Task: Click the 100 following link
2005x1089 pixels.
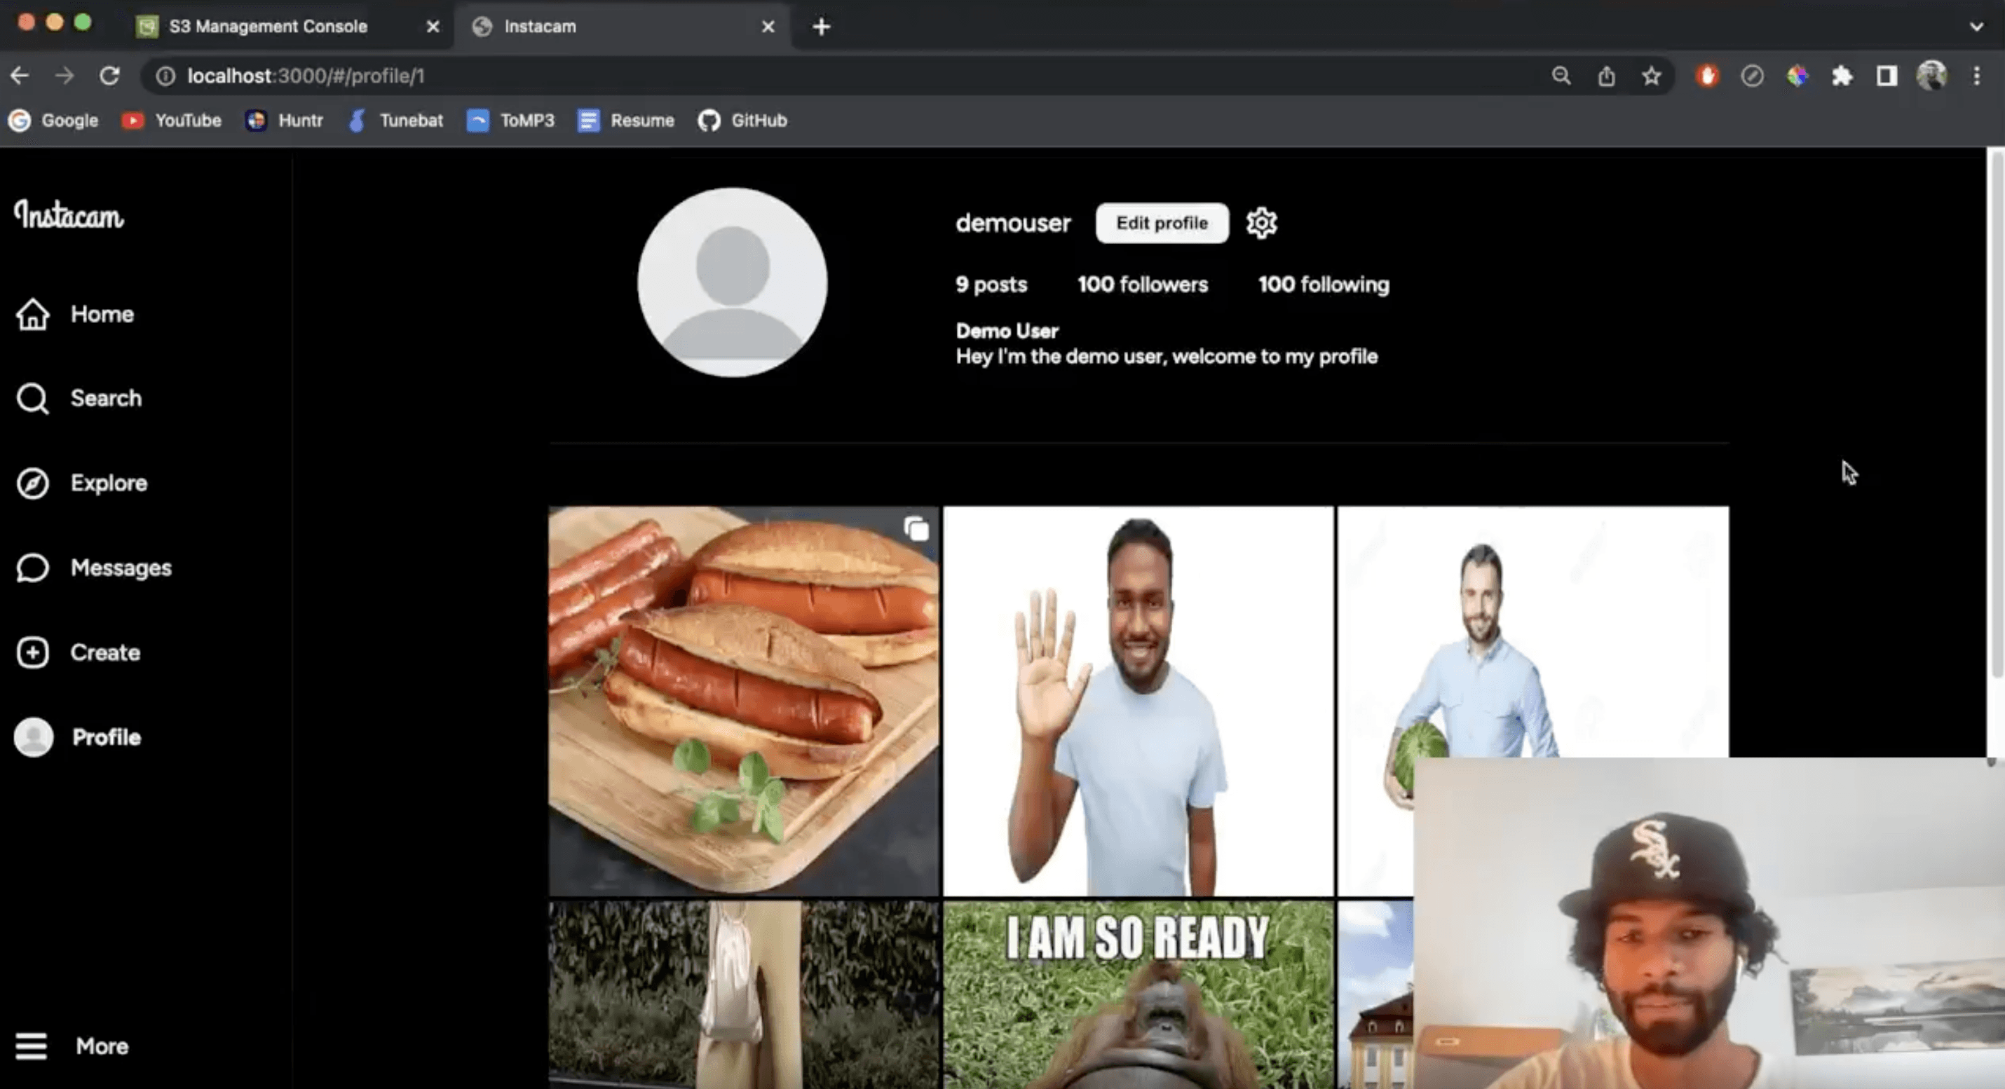Action: pos(1323,285)
